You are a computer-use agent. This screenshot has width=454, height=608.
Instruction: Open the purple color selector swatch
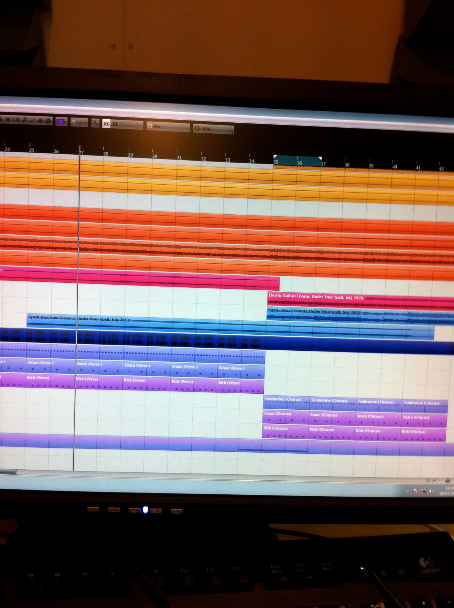(60, 122)
